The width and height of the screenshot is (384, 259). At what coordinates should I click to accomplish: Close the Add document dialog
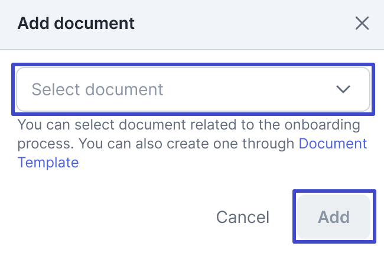coord(362,24)
